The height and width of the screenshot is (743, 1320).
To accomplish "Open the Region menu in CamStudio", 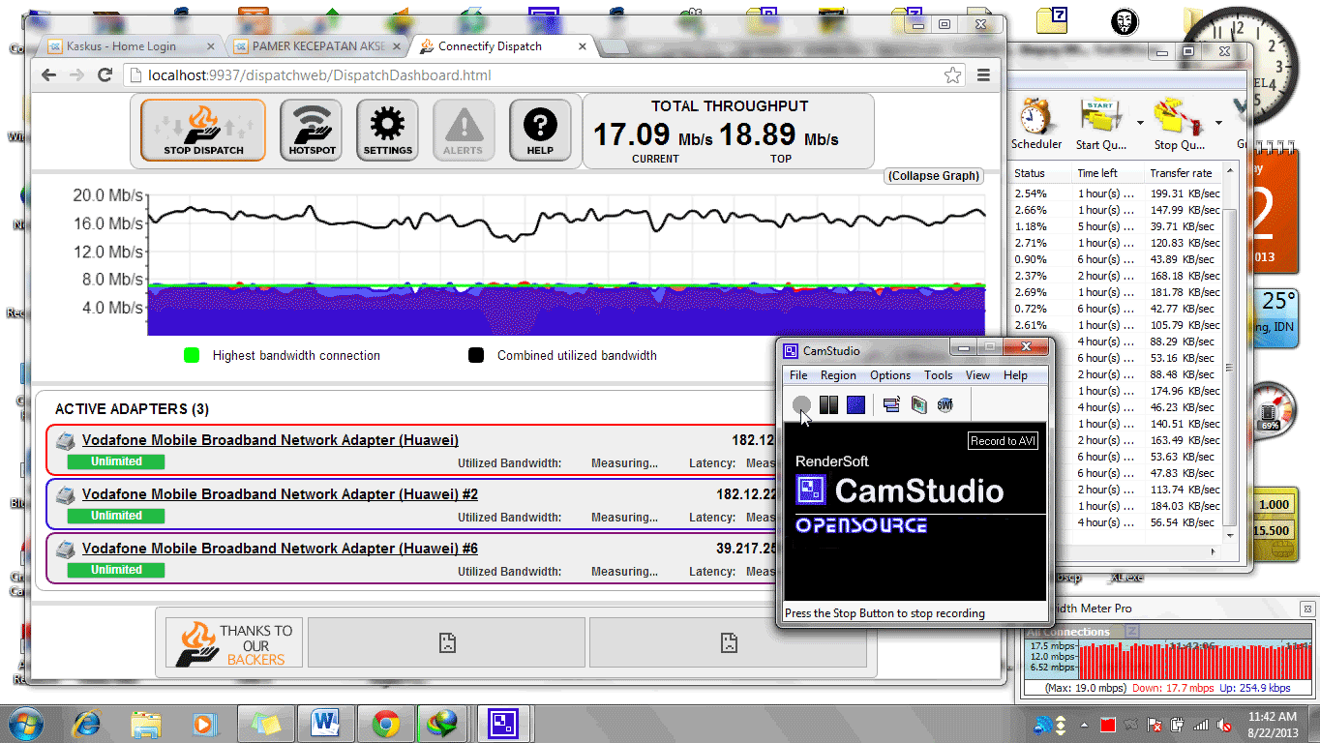I will pyautogui.click(x=837, y=375).
